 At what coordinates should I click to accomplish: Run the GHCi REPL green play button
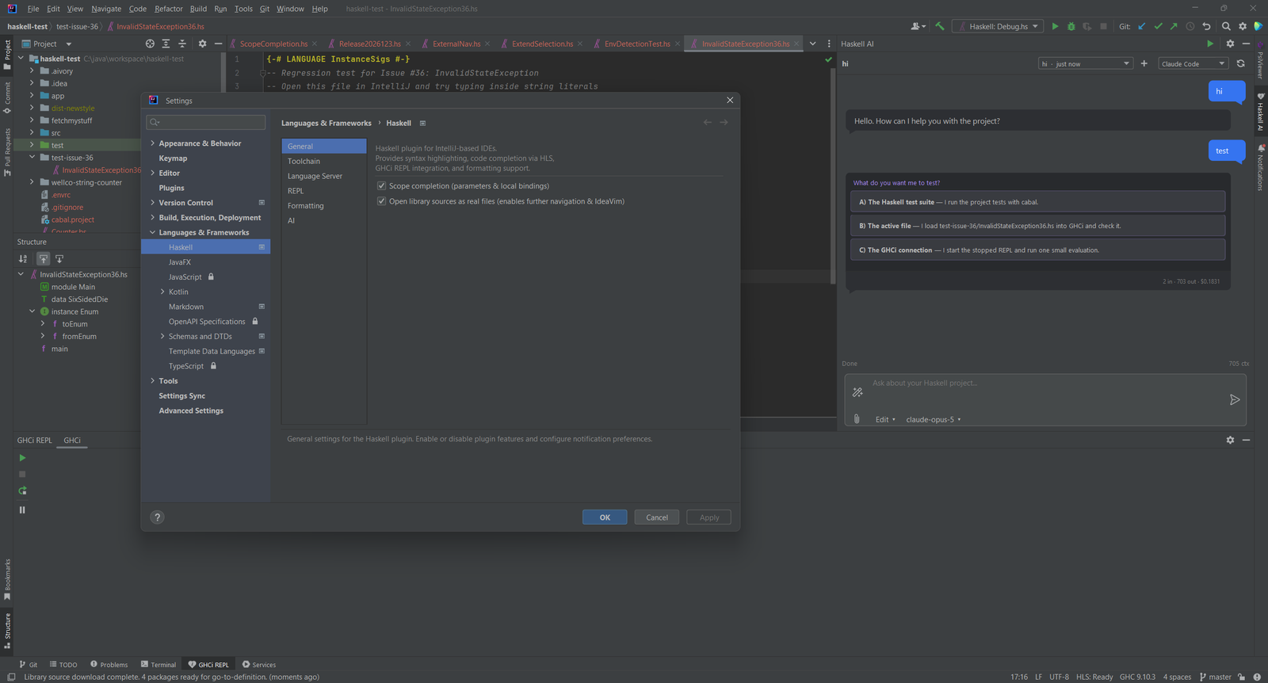pyautogui.click(x=22, y=458)
